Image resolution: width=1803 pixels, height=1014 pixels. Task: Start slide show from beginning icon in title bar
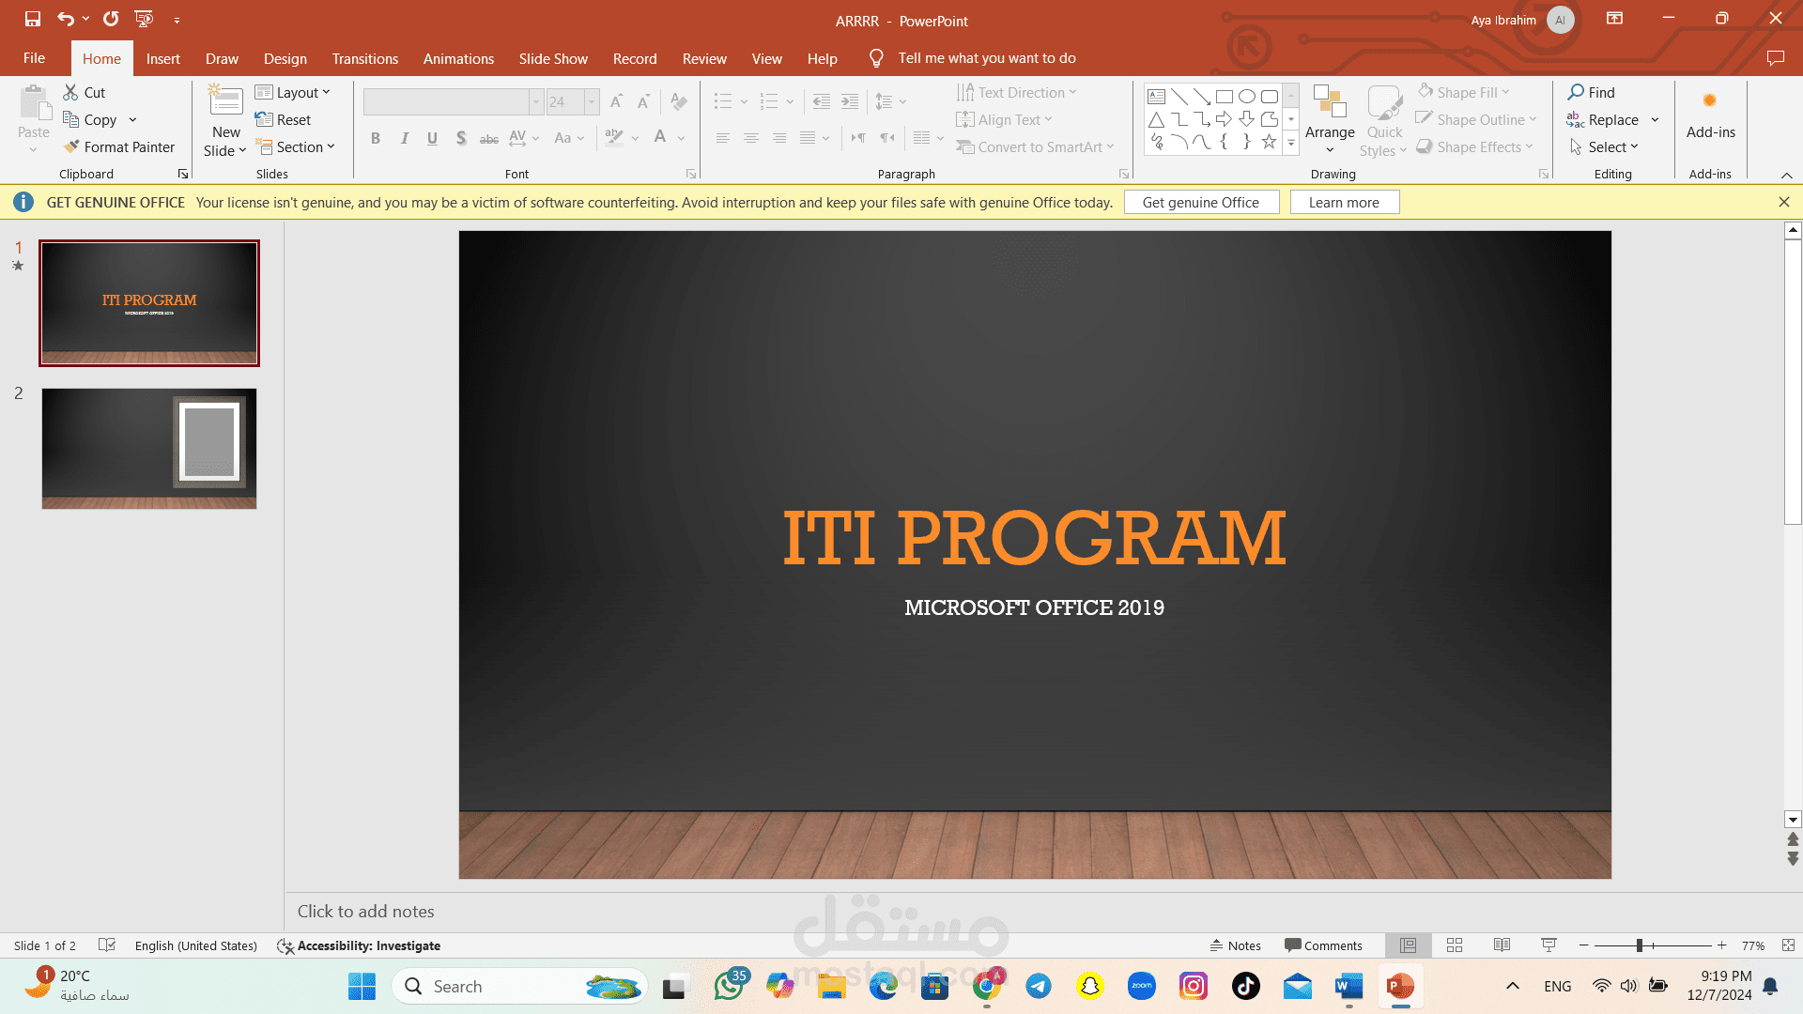(144, 19)
